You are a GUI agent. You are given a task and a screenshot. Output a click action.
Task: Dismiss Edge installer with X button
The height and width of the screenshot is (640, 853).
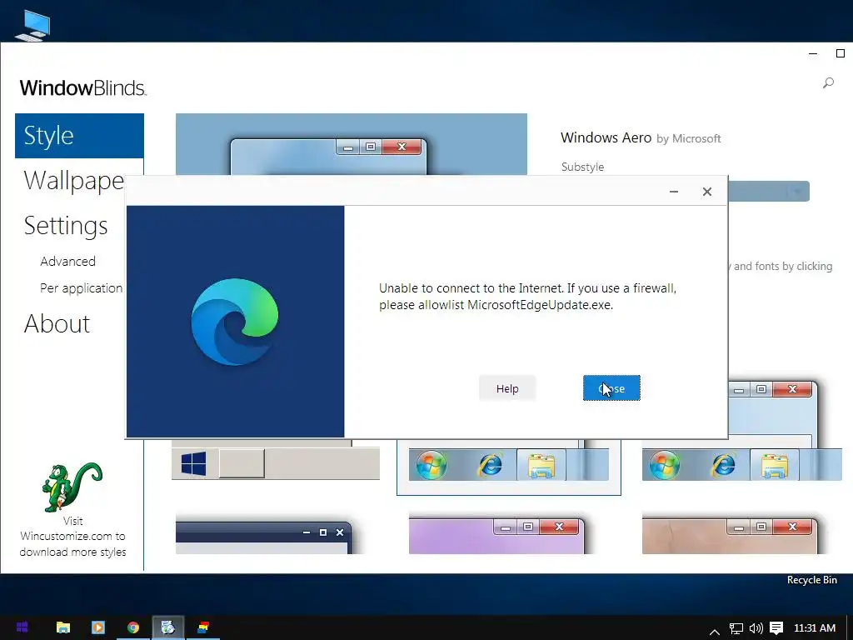coord(706,192)
